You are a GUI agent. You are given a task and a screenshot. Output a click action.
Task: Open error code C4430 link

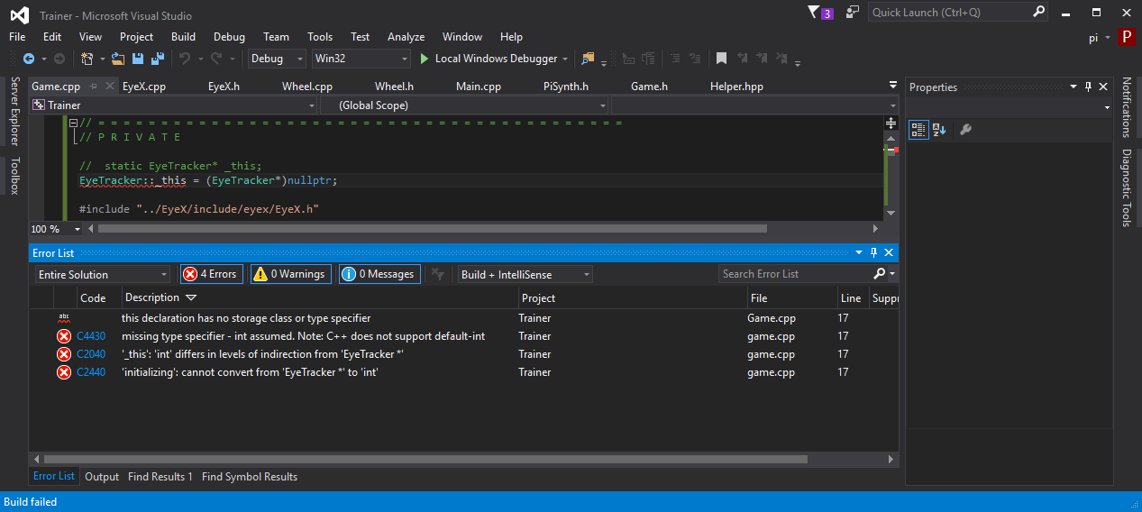tap(91, 336)
